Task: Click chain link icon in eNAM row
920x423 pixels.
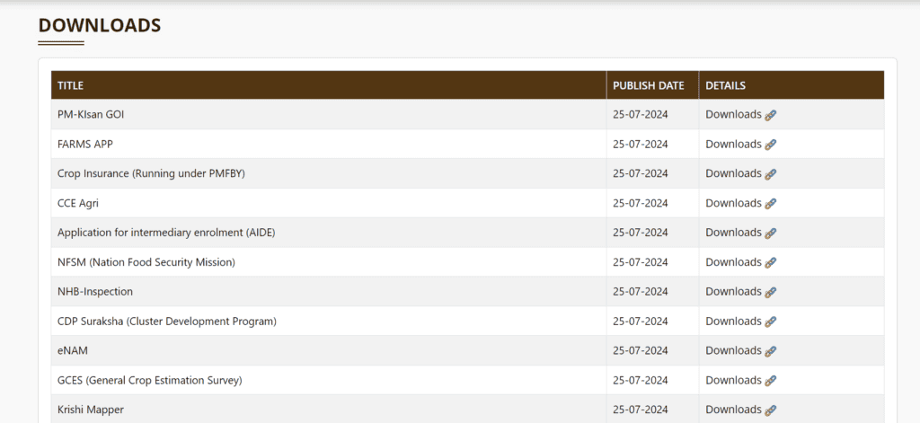Action: pos(770,351)
